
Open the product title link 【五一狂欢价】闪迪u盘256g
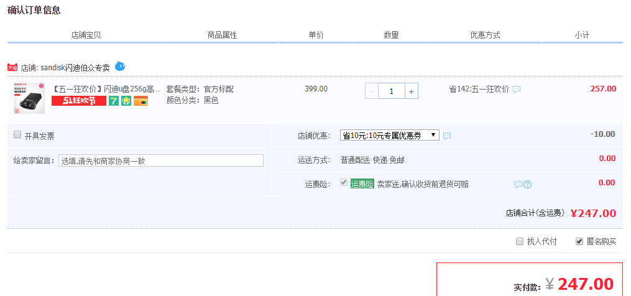click(x=106, y=89)
